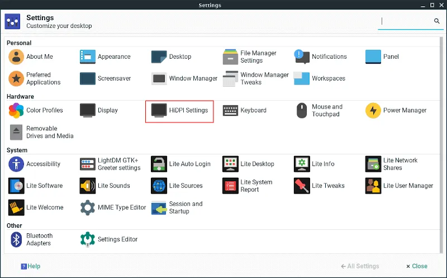Screen dimensions: 447x278
Task: Open Lite User Manager
Action: [x=400, y=186]
